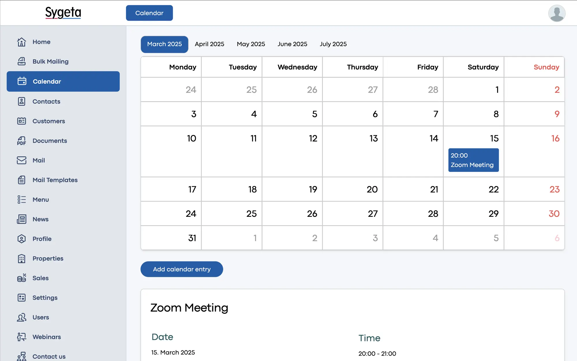Open Documents label in sidebar
Screen dimensions: 577x361
pyautogui.click(x=50, y=141)
